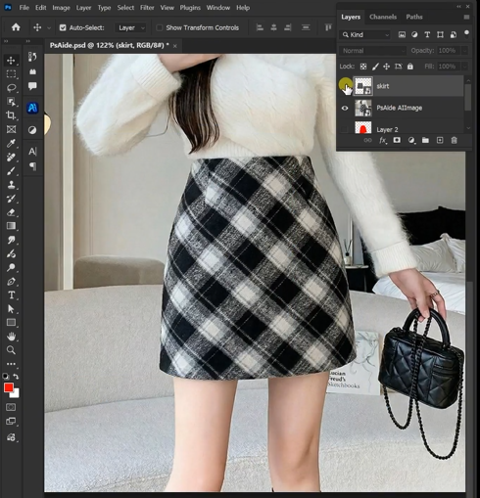Toggle lock image pixels brush icon
The width and height of the screenshot is (480, 498).
(375, 67)
